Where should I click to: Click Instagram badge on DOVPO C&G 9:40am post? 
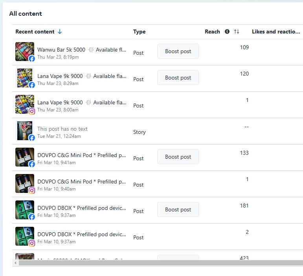pyautogui.click(x=32, y=191)
